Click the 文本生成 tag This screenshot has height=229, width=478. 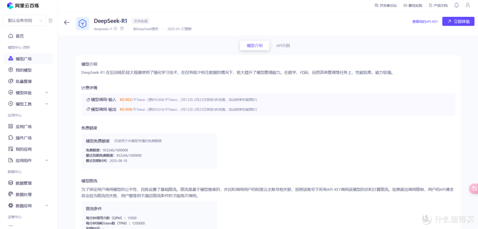141,21
